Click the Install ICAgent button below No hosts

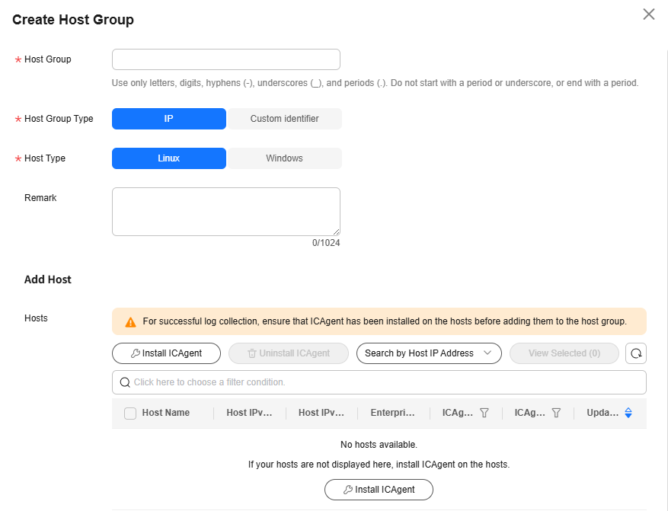click(x=379, y=490)
